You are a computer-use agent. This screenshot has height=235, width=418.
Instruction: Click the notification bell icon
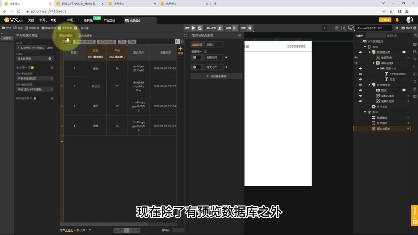coord(397,20)
